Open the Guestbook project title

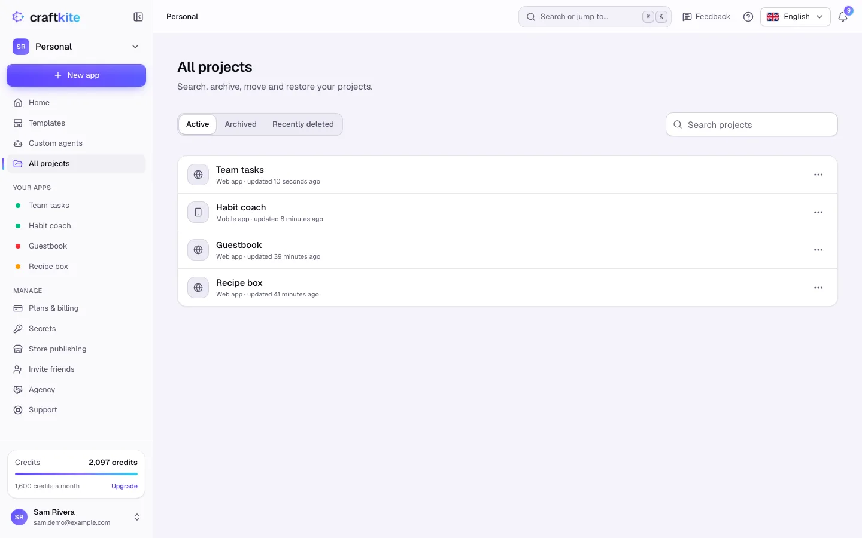[x=239, y=245]
